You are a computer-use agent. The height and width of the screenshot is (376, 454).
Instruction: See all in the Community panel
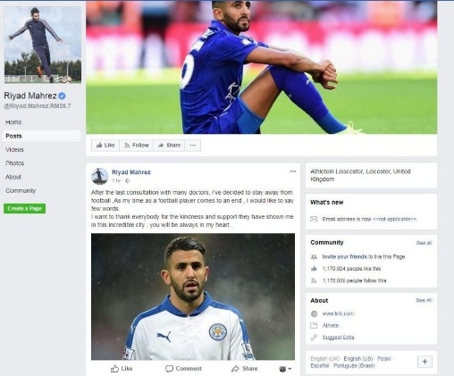click(x=424, y=243)
